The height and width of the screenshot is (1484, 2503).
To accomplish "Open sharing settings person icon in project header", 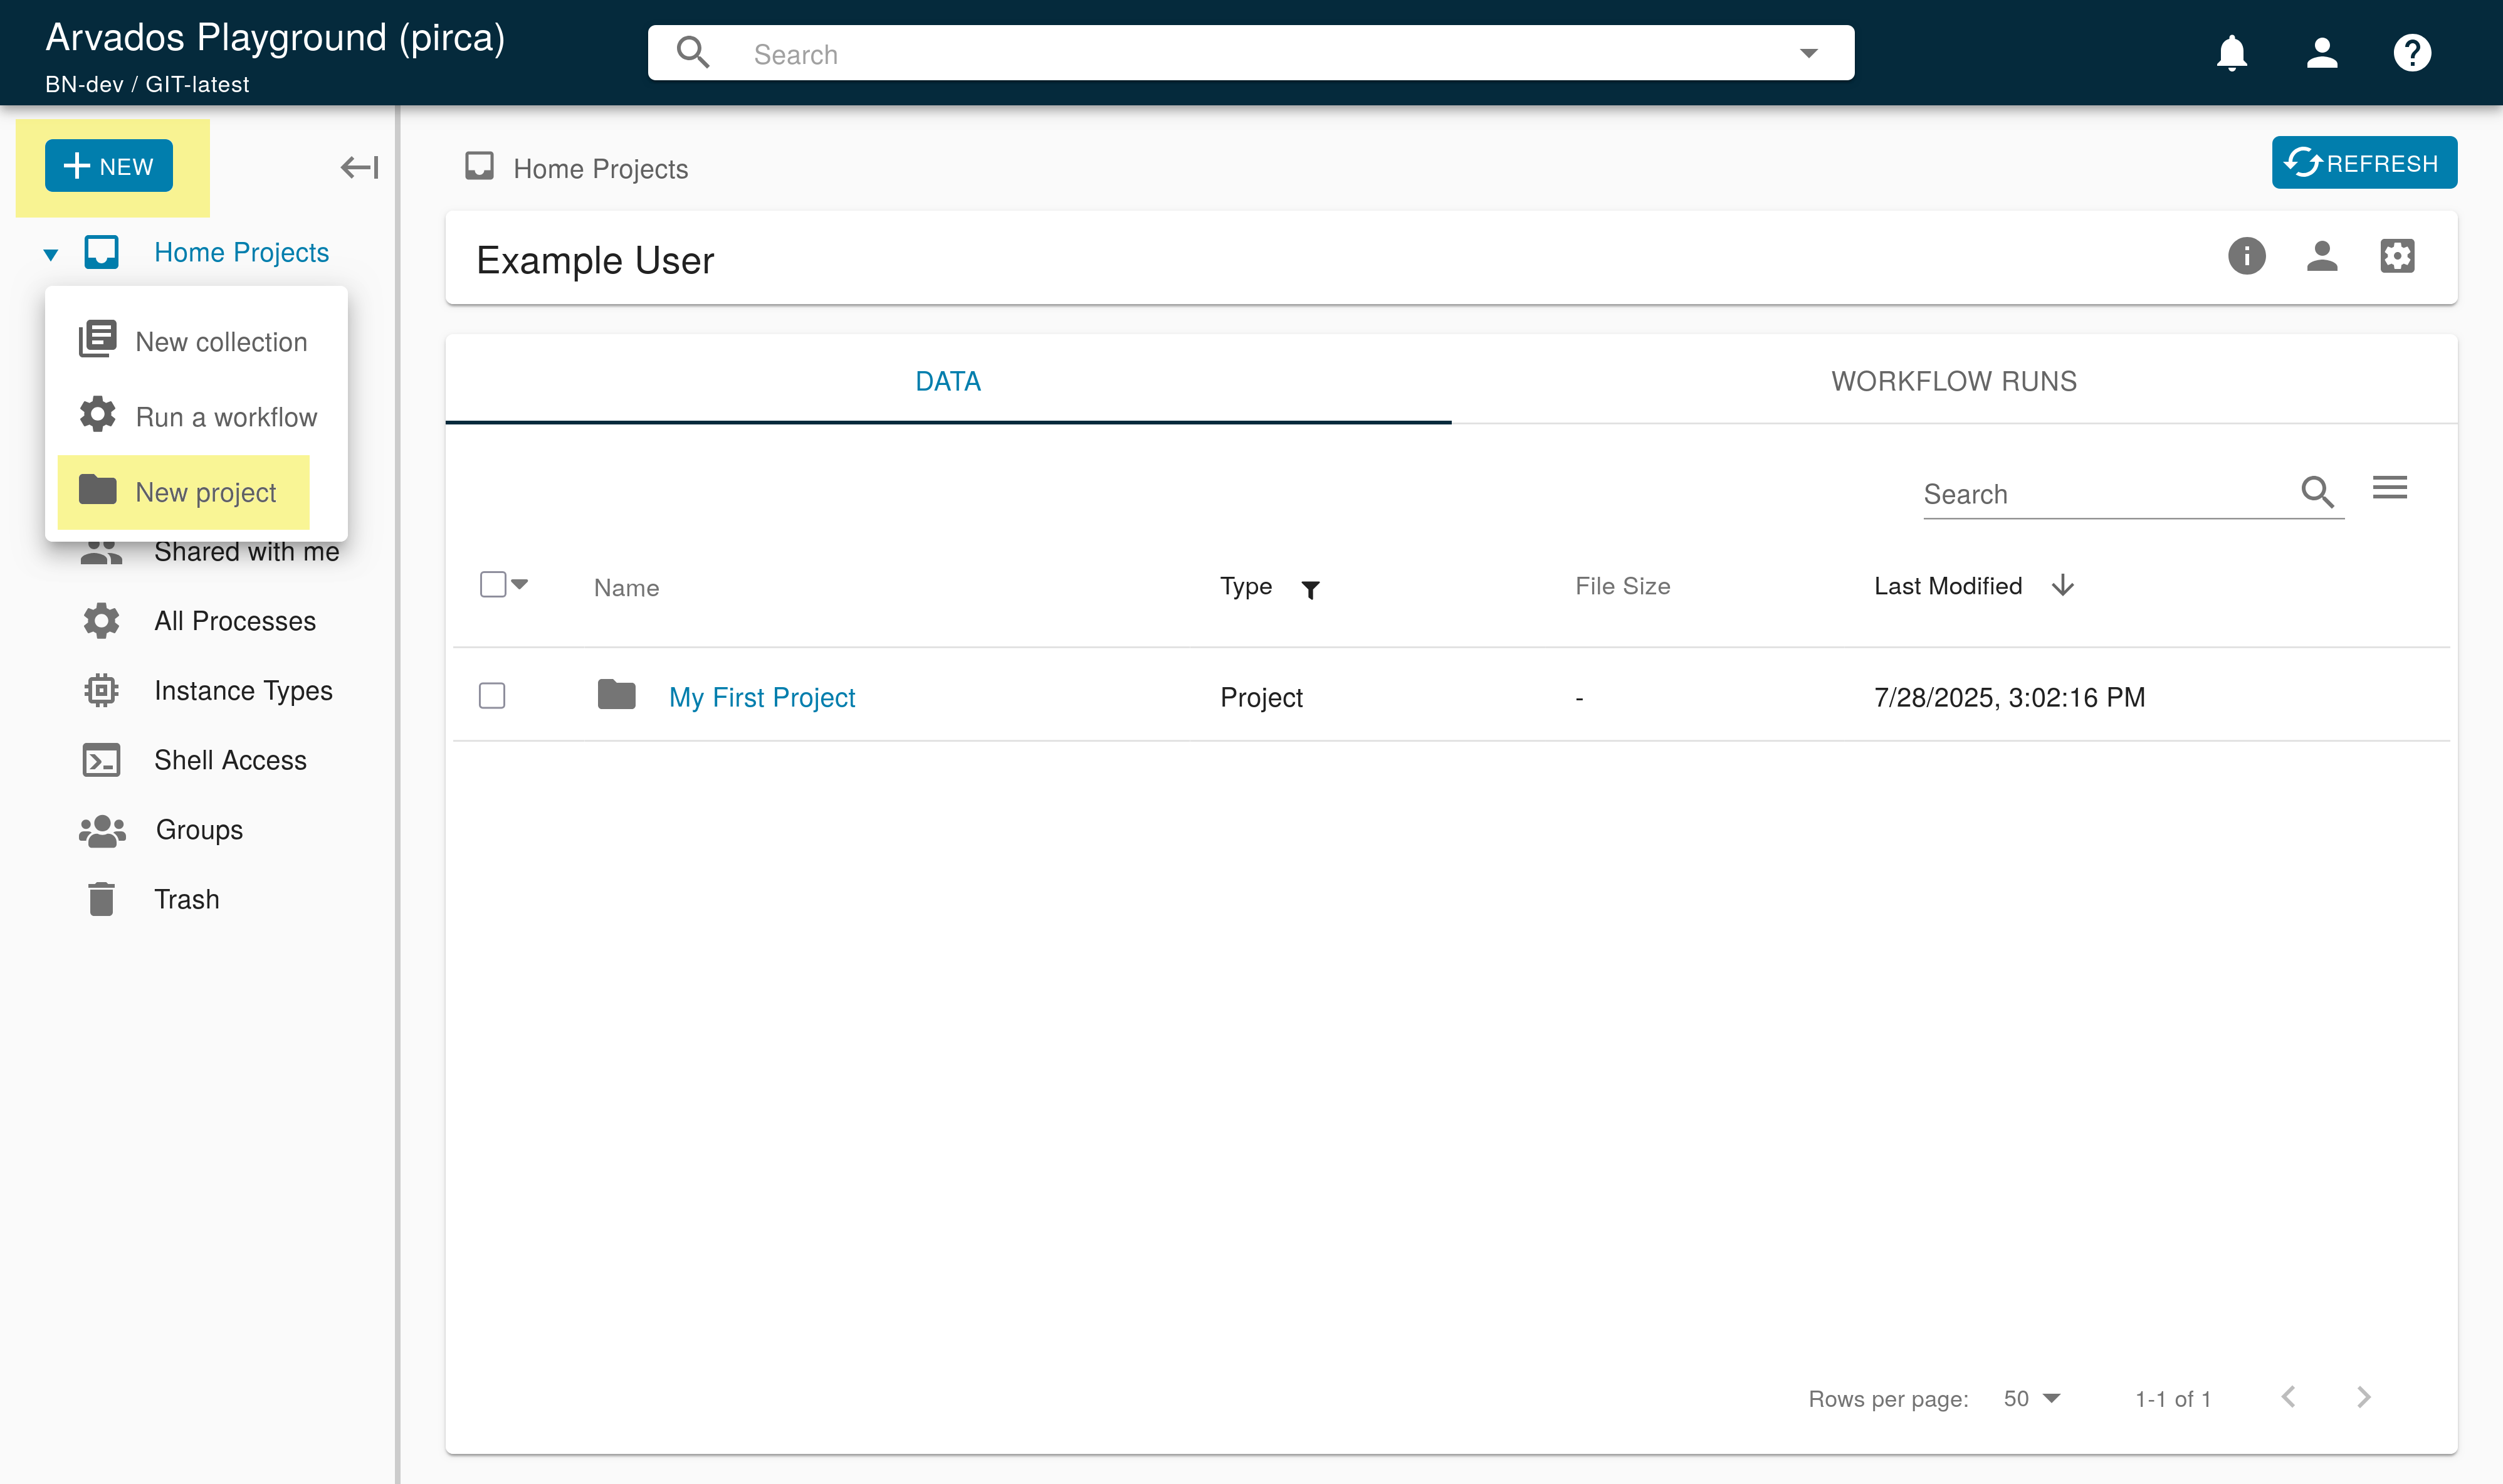I will tap(2321, 257).
